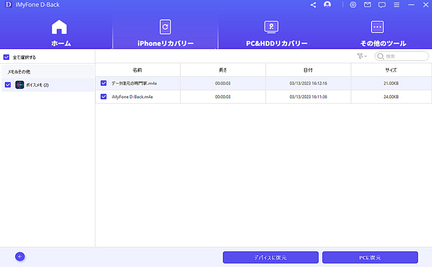This screenshot has height=267, width=432.
Task: Click size value 21.00KB
Action: point(391,83)
